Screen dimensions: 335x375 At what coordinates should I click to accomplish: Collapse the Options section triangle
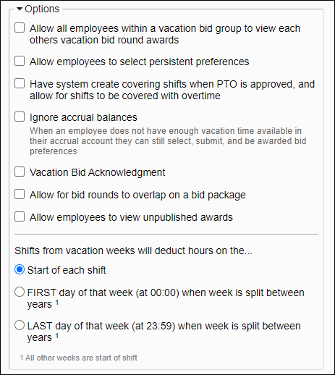pos(20,9)
